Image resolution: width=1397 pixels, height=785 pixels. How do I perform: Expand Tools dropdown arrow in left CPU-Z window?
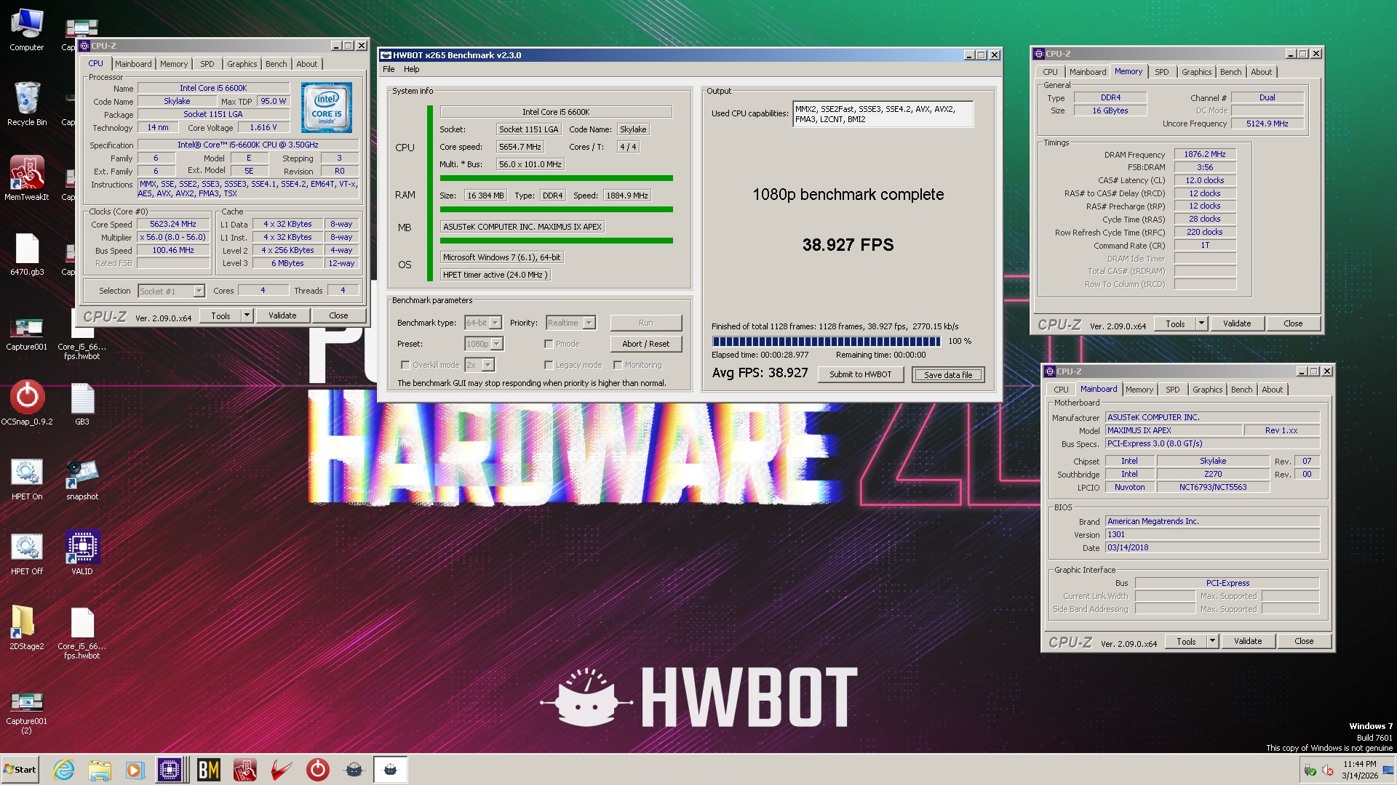(x=247, y=315)
